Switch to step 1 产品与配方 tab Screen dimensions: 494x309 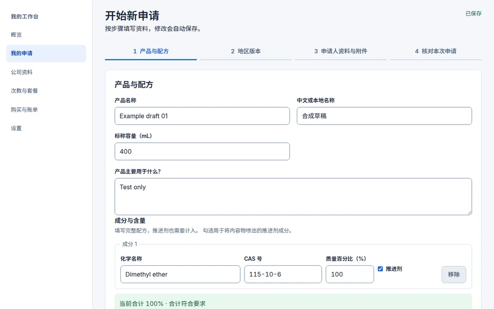coord(151,51)
